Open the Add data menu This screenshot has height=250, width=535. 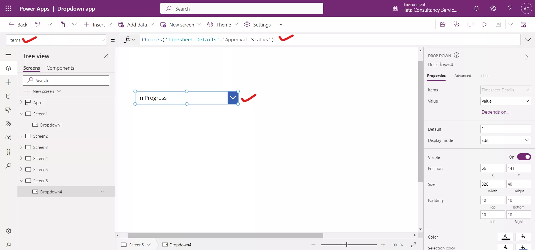coord(136,25)
